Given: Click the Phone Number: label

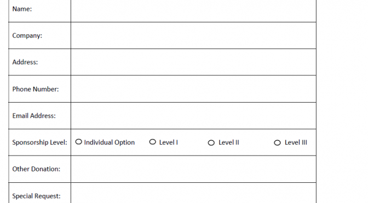Looking at the screenshot, I should (x=36, y=89).
